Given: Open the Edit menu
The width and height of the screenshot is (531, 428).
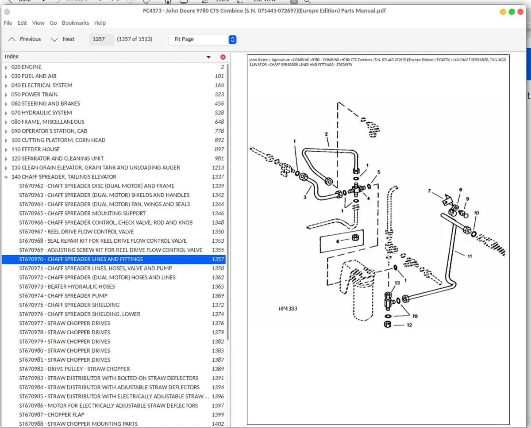Looking at the screenshot, I should pyautogui.click(x=22, y=23).
